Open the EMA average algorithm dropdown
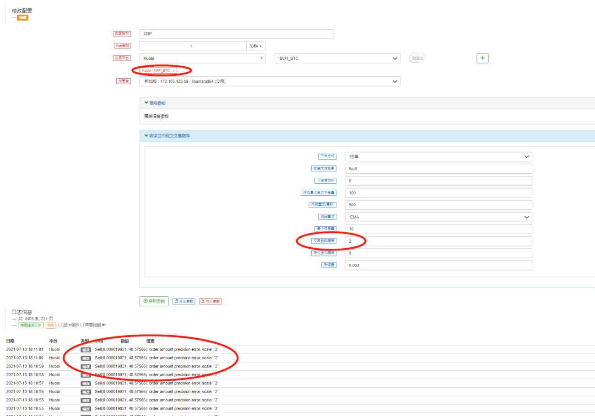 pyautogui.click(x=438, y=217)
